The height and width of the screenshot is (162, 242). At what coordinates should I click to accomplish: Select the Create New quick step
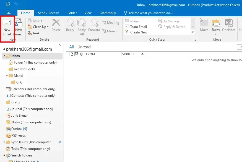click(136, 32)
